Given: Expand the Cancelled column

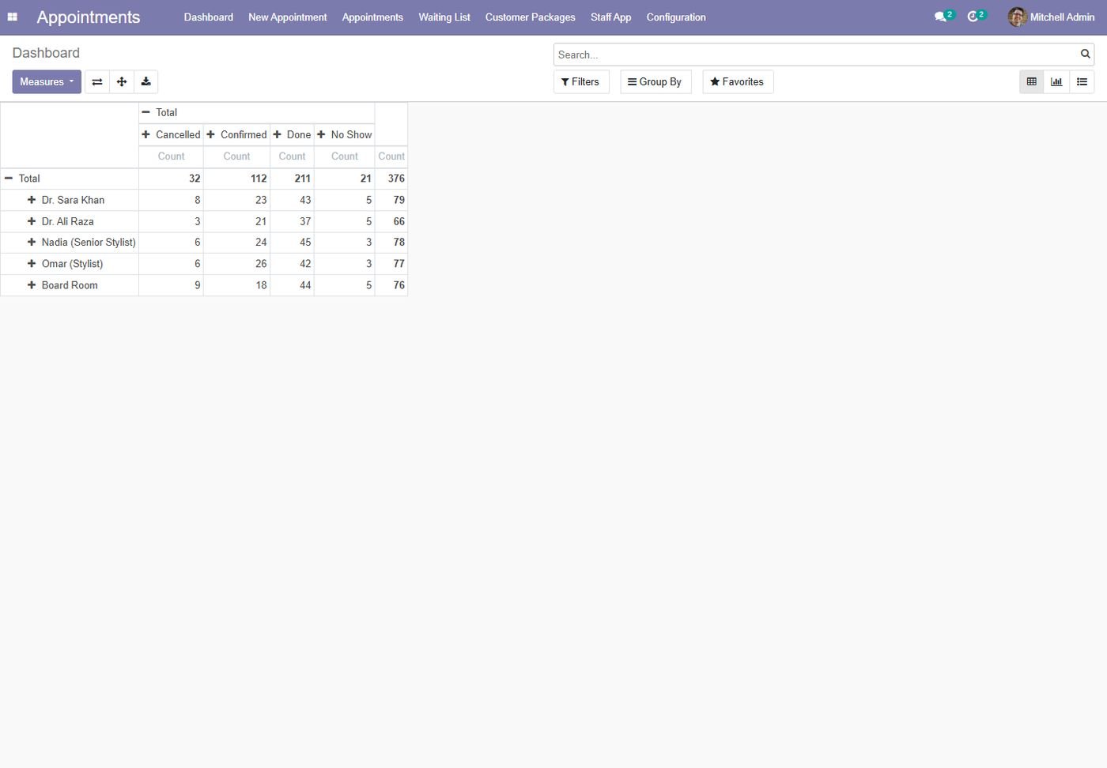Looking at the screenshot, I should [x=171, y=134].
